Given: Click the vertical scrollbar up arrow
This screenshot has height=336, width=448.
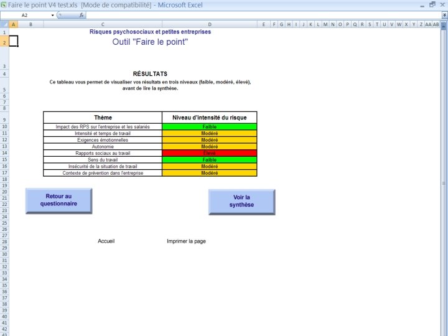Looking at the screenshot, I should click(x=444, y=26).
